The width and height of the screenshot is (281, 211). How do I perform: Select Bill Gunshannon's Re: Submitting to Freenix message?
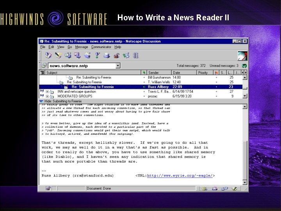pos(140,77)
